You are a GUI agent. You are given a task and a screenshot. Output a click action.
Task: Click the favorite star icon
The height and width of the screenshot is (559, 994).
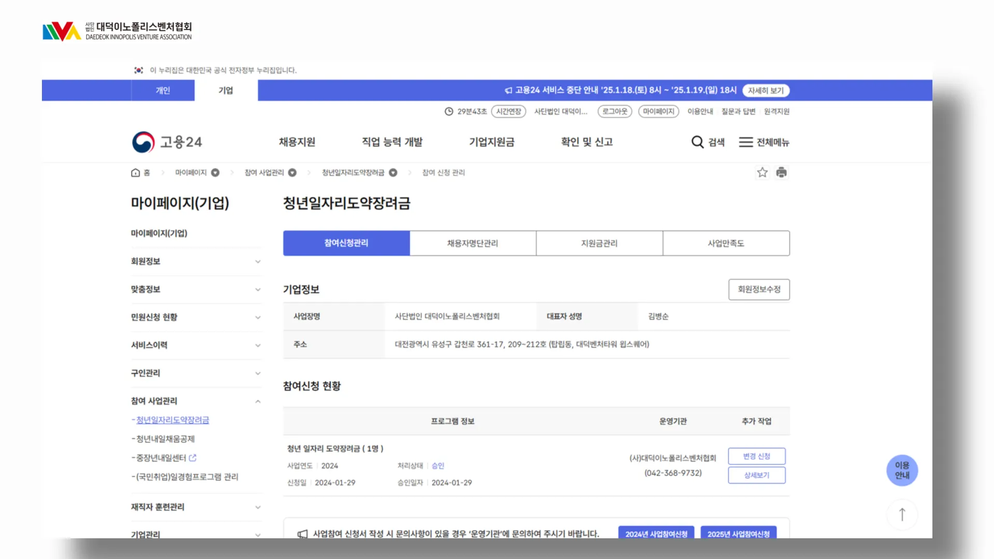point(762,172)
